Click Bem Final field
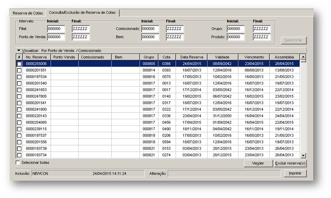Image resolution: width=331 pixels, height=198 pixels. (x=175, y=37)
